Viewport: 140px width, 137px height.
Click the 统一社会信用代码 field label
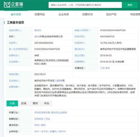[18, 49]
